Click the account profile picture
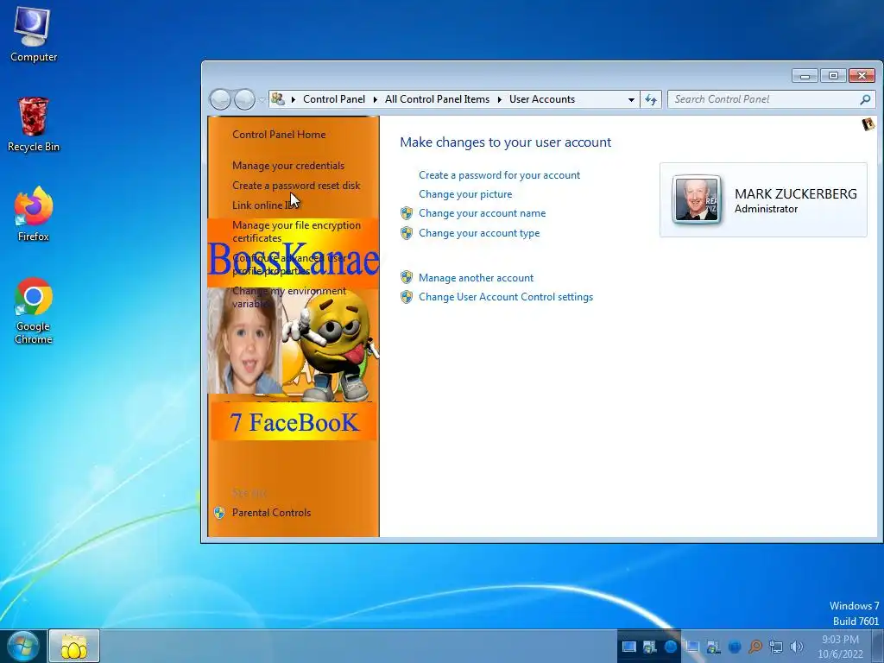Screen dimensions: 884x663 click(697, 199)
